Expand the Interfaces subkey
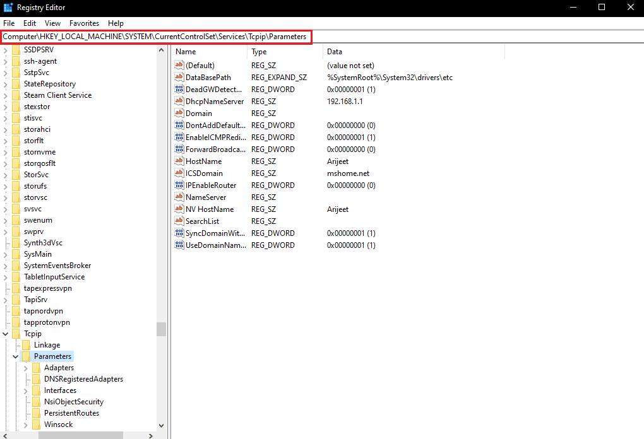Screen dimensions: 644x439 [x=26, y=390]
